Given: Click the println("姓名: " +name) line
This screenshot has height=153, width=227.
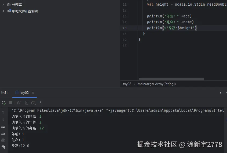Looking at the screenshot, I should [x=170, y=22].
